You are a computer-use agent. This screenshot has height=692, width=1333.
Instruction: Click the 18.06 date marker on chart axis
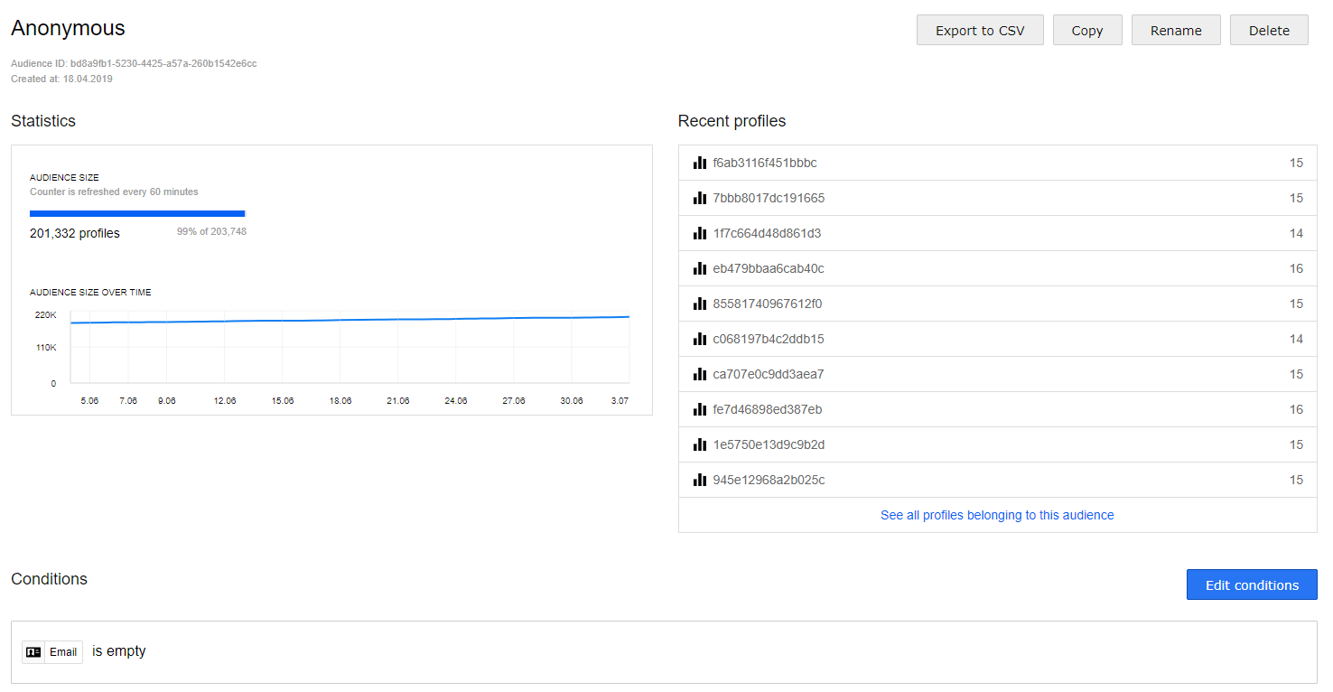coord(340,401)
